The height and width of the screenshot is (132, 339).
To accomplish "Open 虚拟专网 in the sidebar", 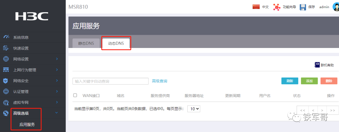I will [x=21, y=102].
